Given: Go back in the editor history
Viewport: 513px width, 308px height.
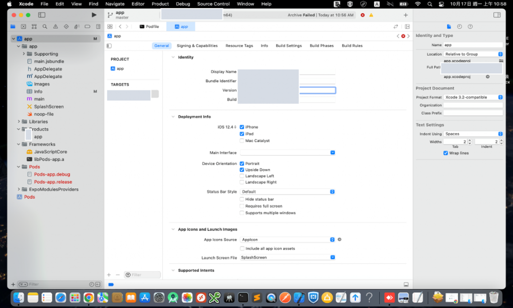Looking at the screenshot, I should click(x=120, y=26).
